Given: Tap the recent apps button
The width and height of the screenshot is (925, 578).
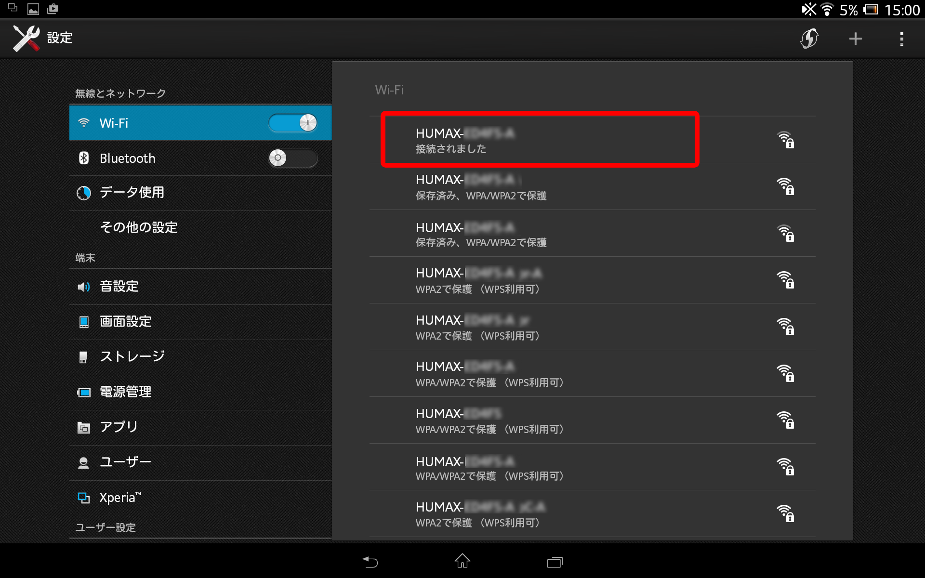Looking at the screenshot, I should (555, 562).
